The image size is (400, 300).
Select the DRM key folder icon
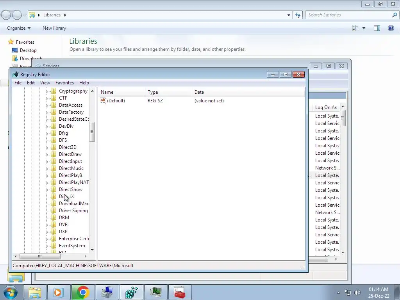54,217
